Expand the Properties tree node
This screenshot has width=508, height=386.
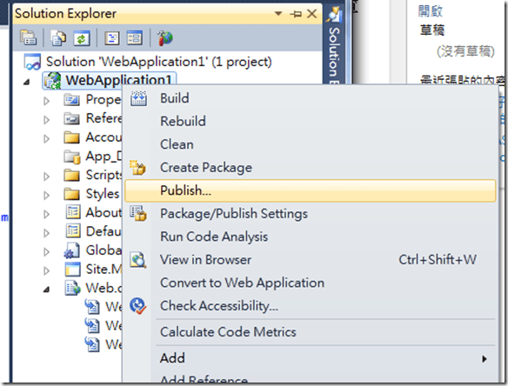47,101
